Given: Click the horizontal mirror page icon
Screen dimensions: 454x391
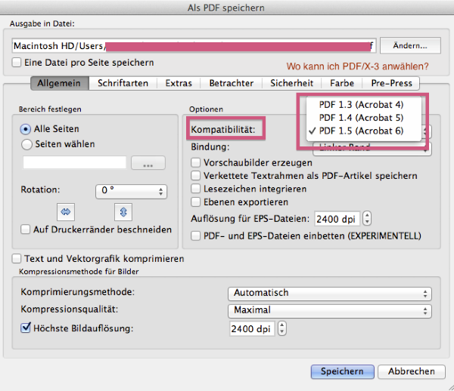Looking at the screenshot, I should click(x=66, y=211).
